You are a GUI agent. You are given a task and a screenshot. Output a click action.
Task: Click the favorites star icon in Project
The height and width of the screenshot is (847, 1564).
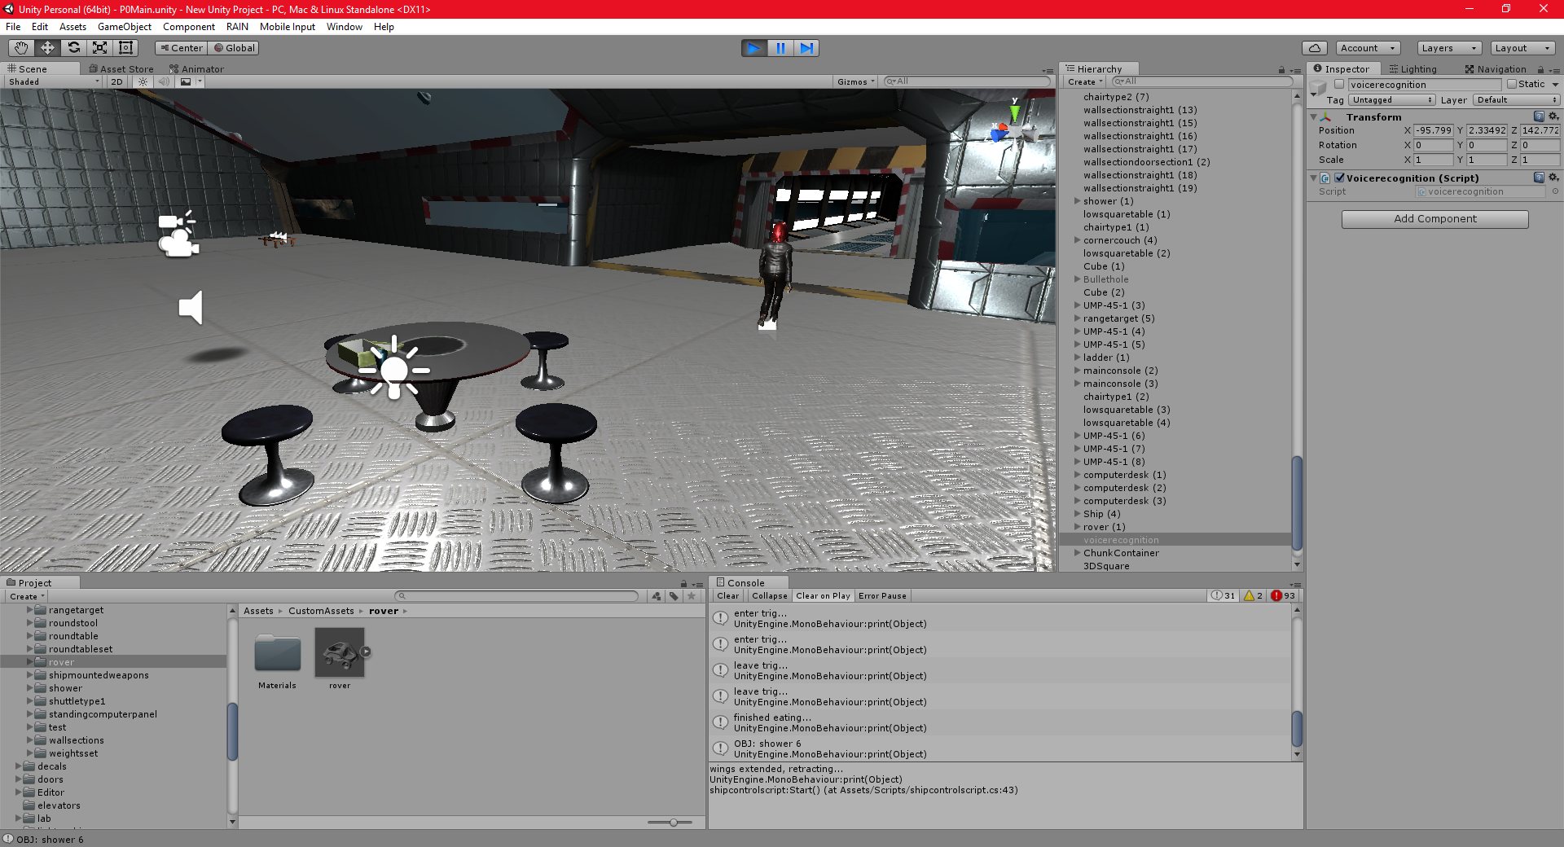pyautogui.click(x=692, y=596)
